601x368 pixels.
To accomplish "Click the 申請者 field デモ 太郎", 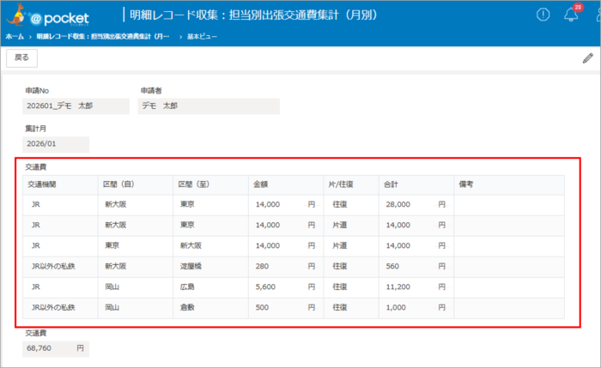I will (209, 106).
